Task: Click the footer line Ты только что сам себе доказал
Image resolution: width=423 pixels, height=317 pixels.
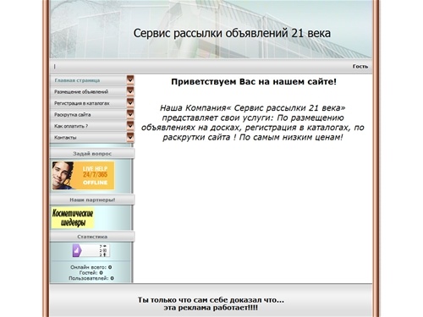Action: pyautogui.click(x=211, y=300)
